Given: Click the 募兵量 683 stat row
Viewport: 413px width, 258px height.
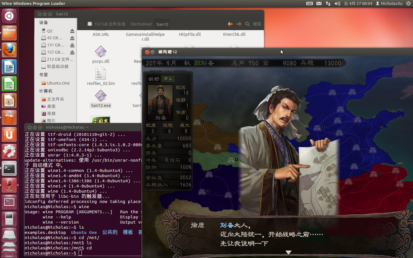Looking at the screenshot, I should click(x=168, y=146).
